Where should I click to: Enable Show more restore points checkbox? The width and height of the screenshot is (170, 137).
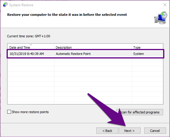coord(9,112)
